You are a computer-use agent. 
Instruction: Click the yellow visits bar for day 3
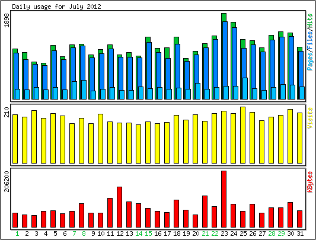coord(34,137)
